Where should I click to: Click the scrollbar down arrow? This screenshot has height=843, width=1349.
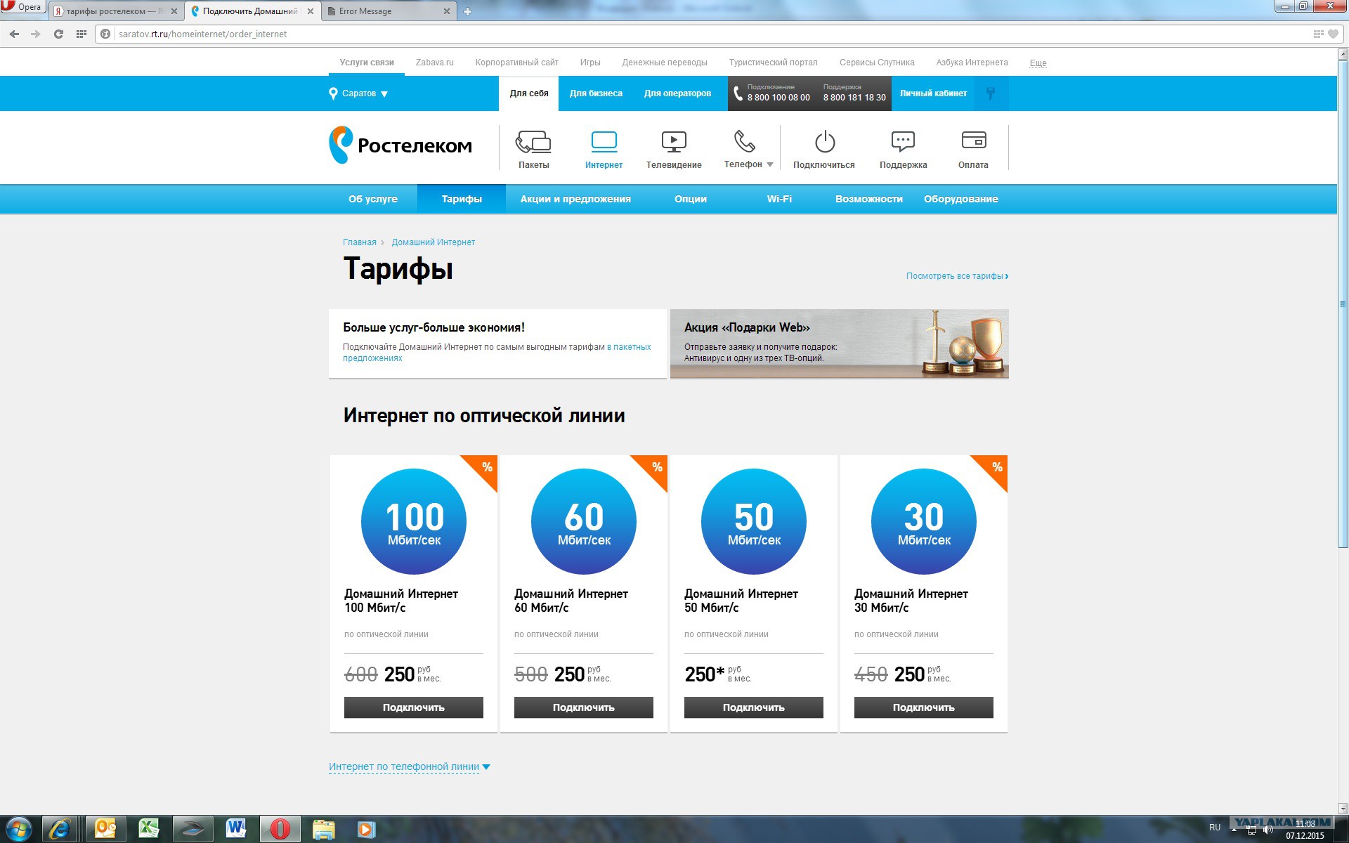[1343, 808]
